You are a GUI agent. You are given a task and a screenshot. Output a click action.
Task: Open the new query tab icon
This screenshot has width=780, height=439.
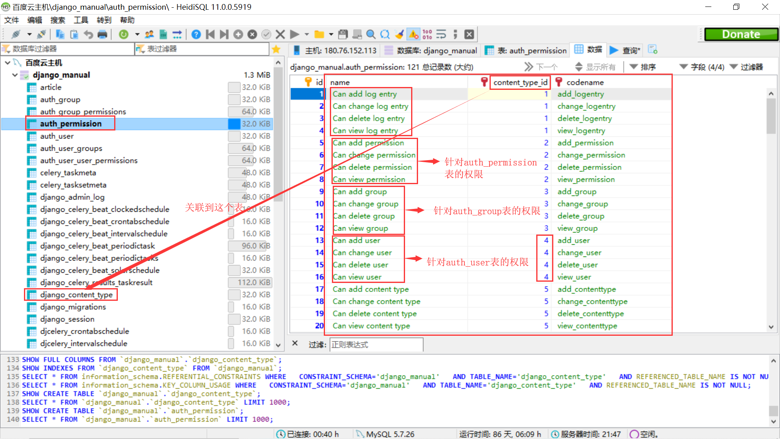(x=653, y=50)
